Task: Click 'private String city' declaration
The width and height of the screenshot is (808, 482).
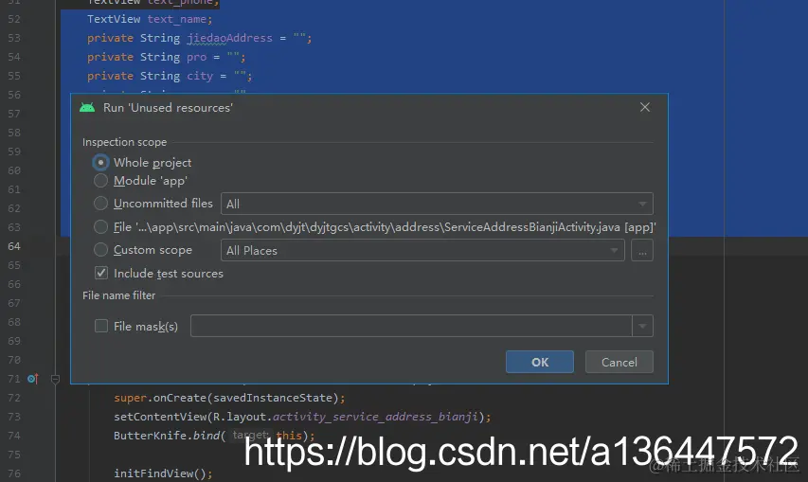Action: pyautogui.click(x=150, y=76)
